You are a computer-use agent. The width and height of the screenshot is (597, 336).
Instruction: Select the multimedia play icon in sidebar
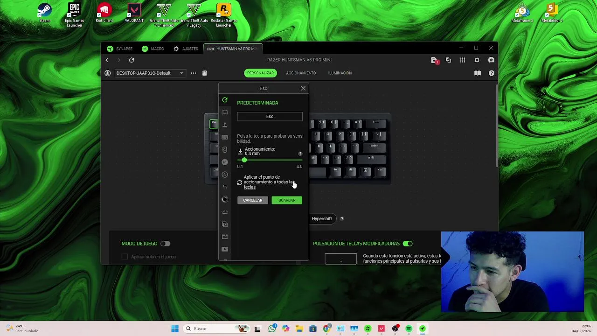[225, 249]
